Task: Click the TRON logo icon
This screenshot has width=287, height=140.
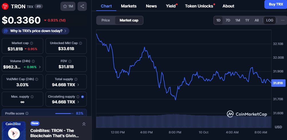Action: pyautogui.click(x=5, y=6)
